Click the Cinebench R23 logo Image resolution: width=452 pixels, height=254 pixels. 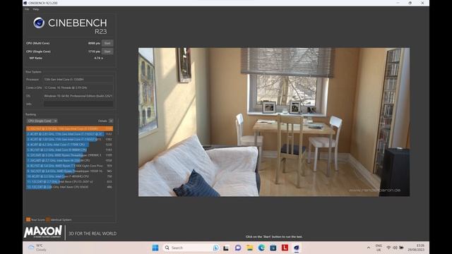click(x=70, y=25)
